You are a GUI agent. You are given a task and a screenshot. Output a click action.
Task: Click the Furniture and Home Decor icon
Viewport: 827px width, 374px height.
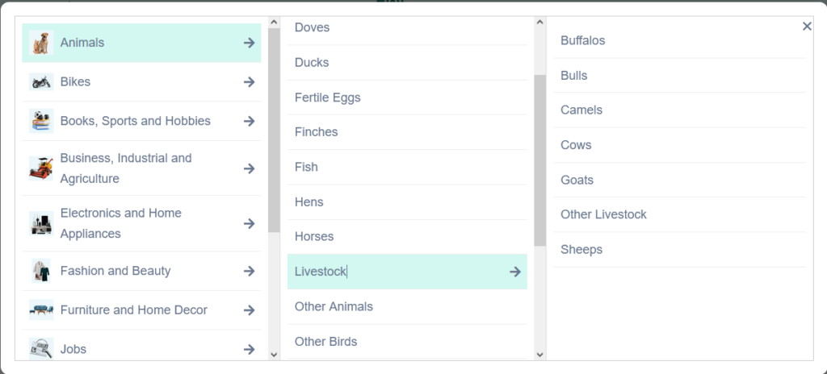point(41,310)
